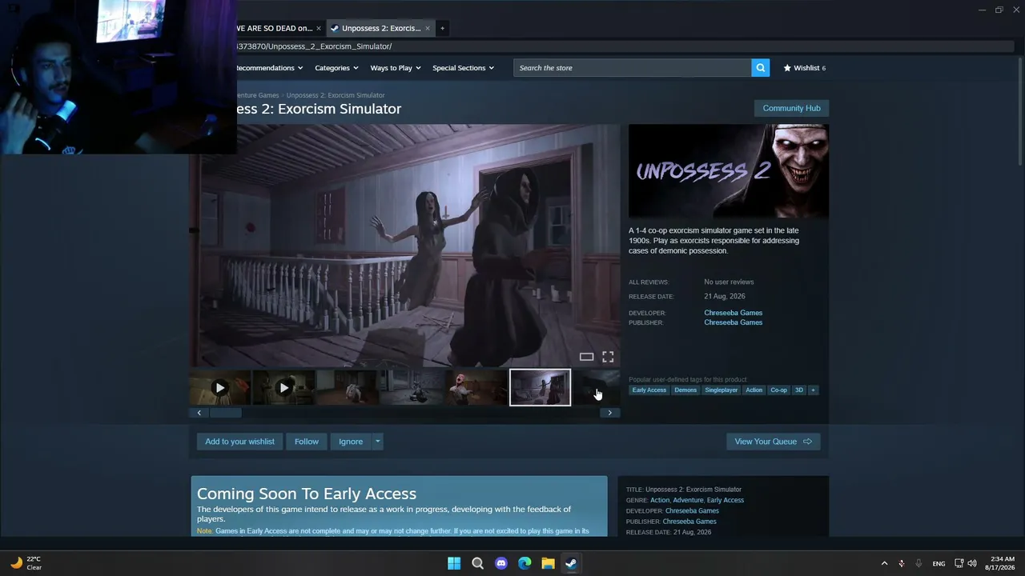Click the magnifier search button in the store
Screen dimensions: 1025x576
[x=760, y=68]
